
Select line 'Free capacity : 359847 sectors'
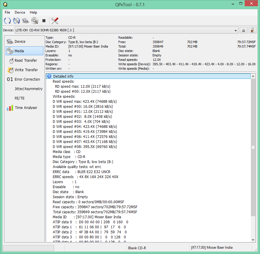pos(95,207)
